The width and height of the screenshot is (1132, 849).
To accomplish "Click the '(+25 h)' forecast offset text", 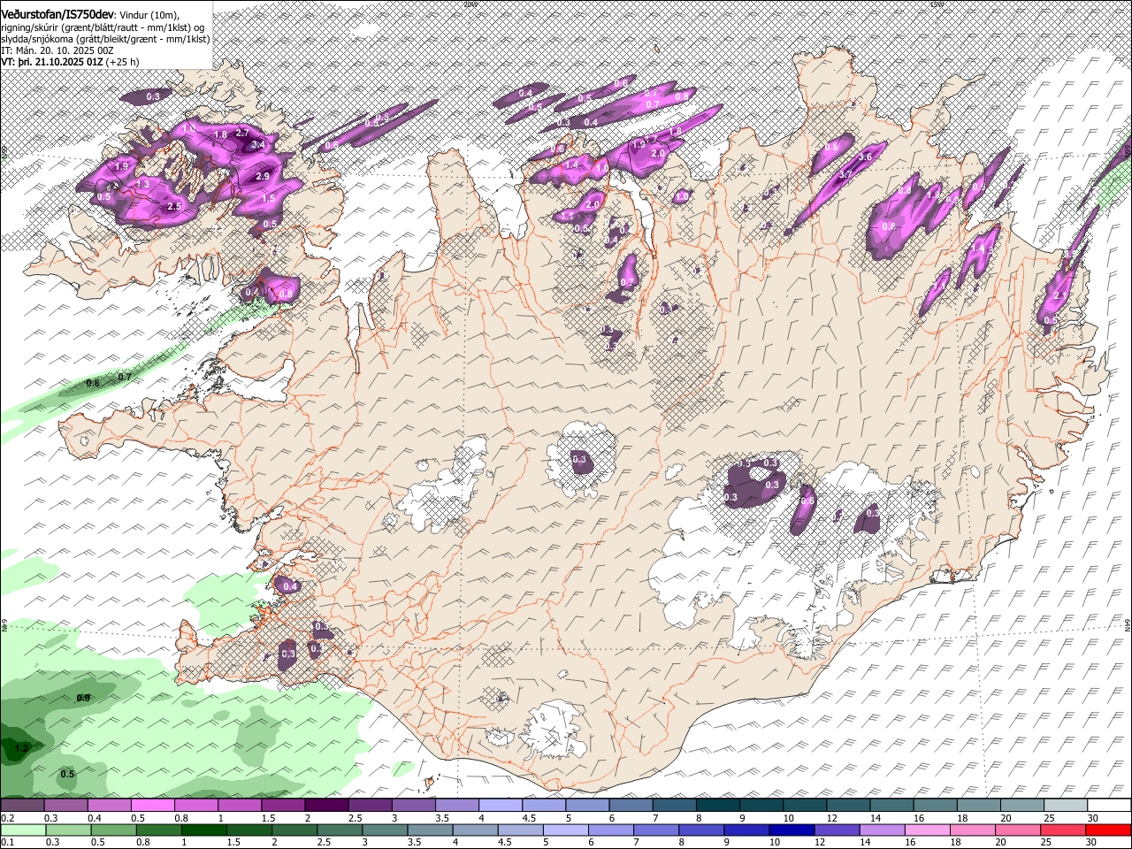I will coord(122,62).
